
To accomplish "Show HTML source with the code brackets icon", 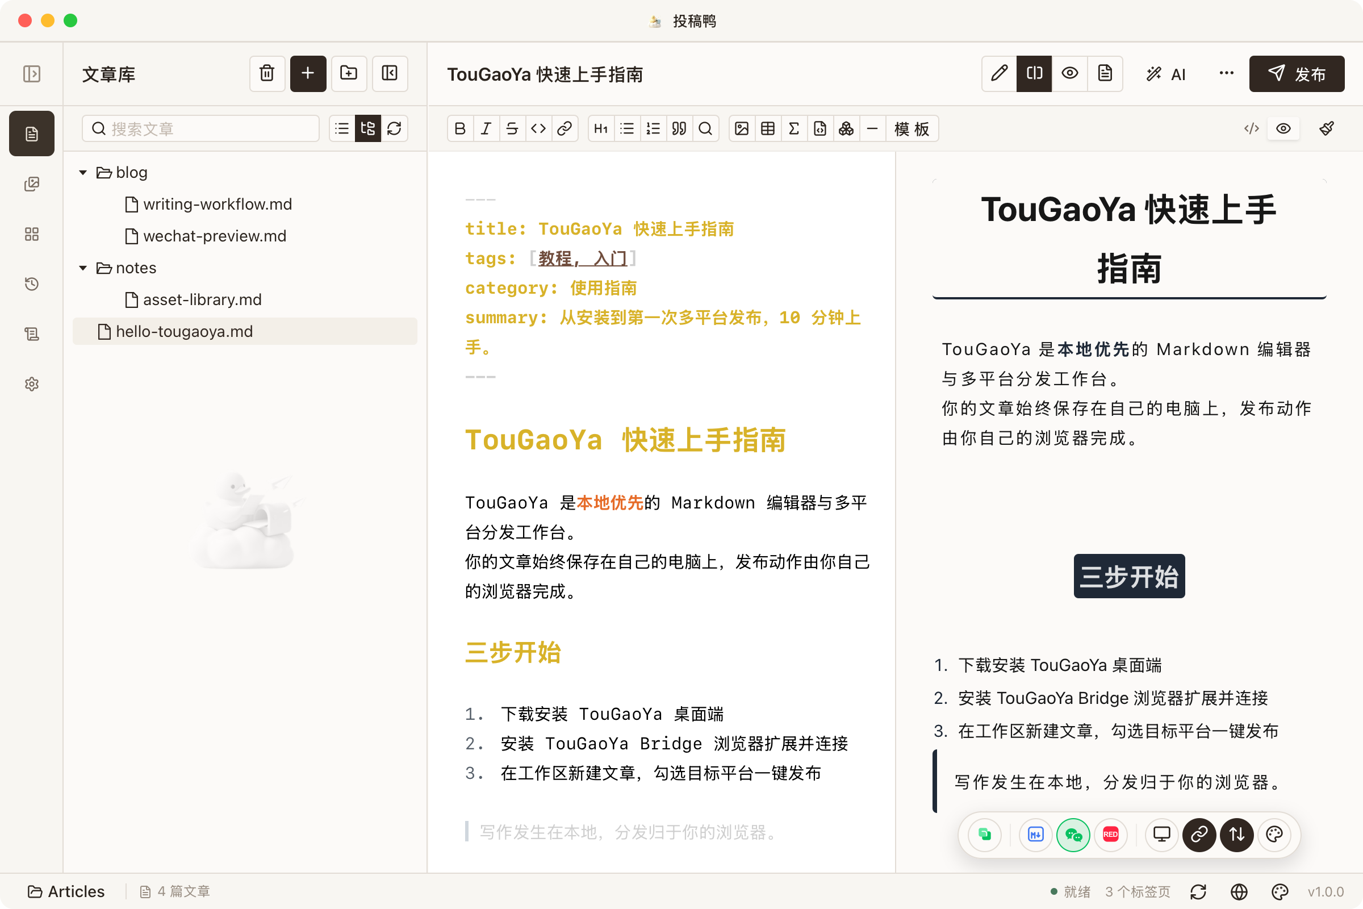I will pos(1251,129).
